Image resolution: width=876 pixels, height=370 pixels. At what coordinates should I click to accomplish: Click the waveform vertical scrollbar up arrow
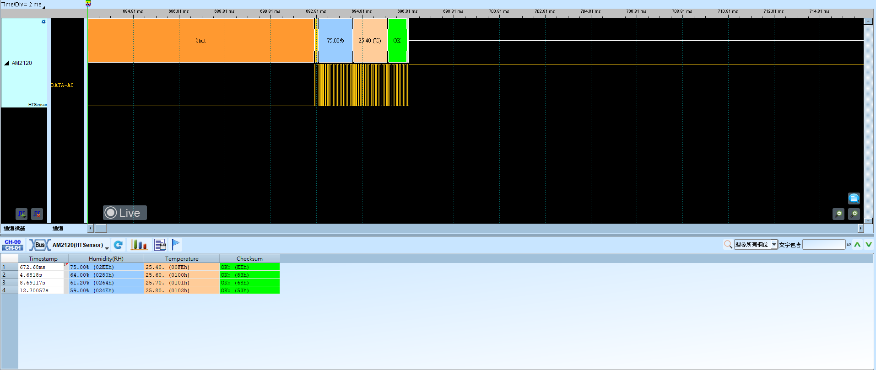tap(868, 21)
